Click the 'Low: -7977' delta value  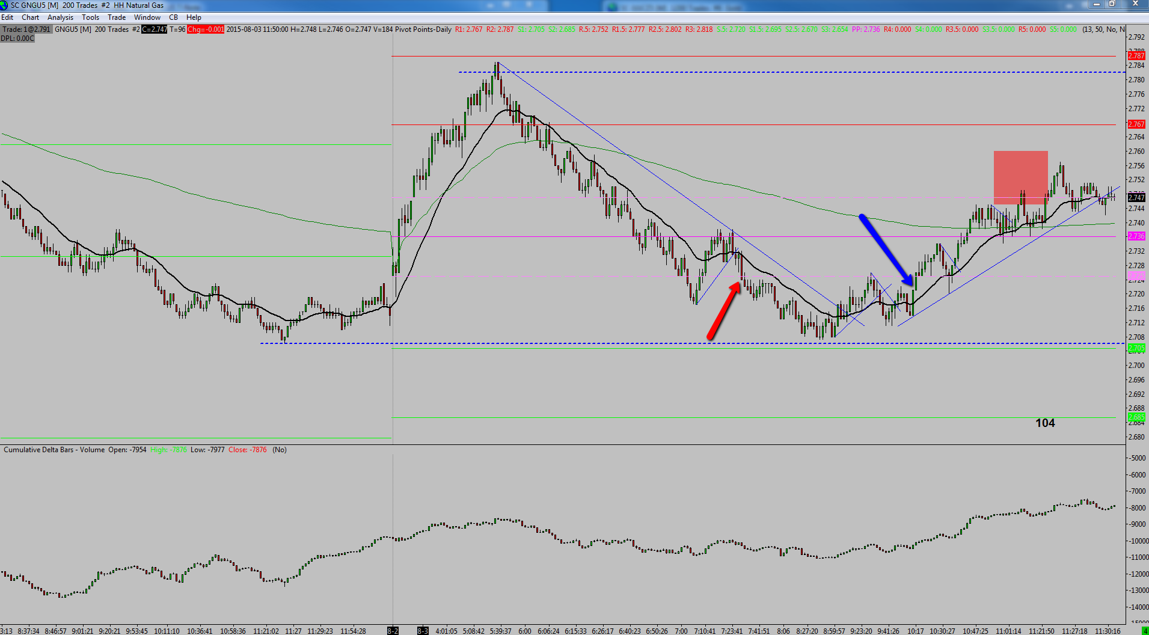pos(207,450)
